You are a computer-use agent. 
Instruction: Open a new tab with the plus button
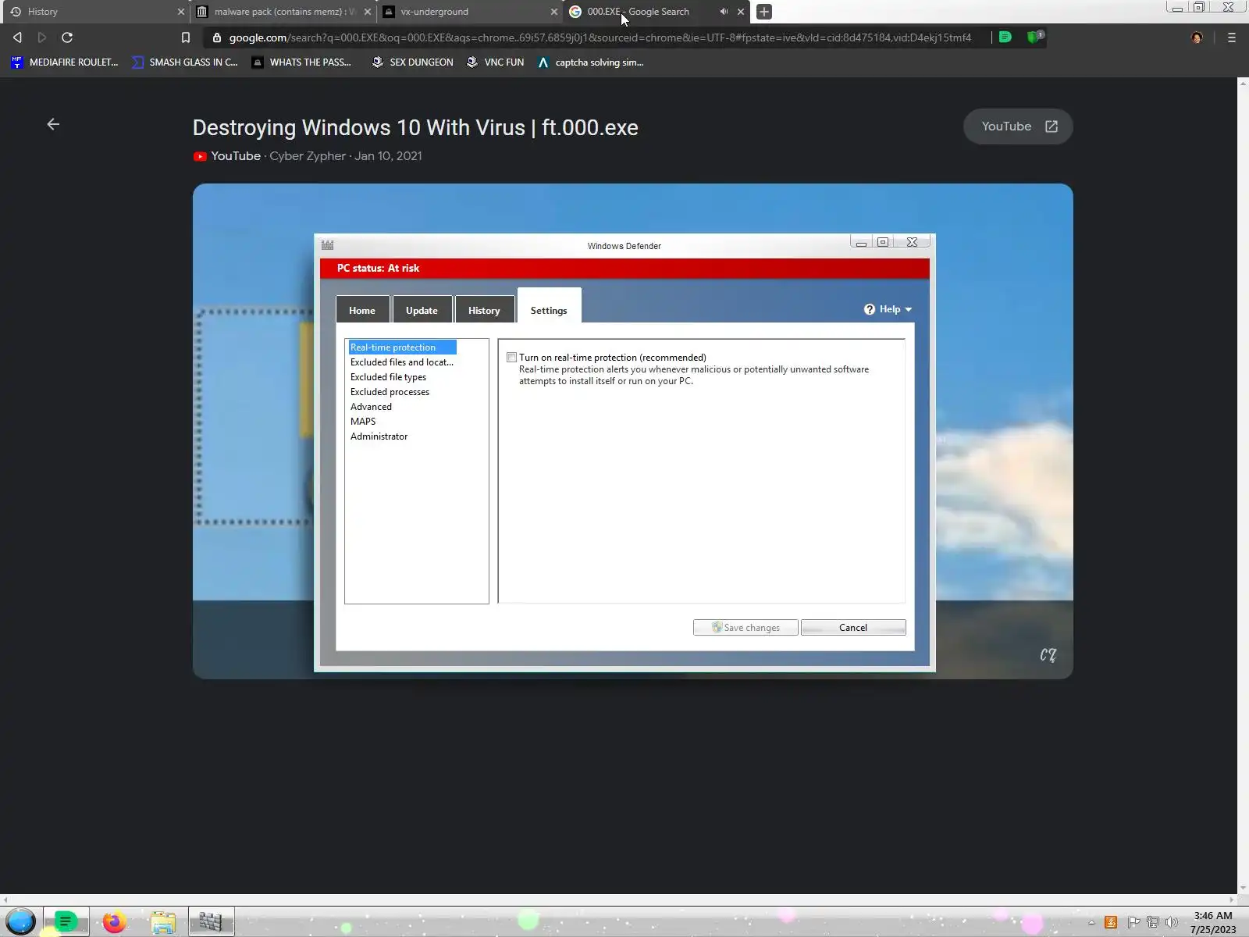[764, 12]
